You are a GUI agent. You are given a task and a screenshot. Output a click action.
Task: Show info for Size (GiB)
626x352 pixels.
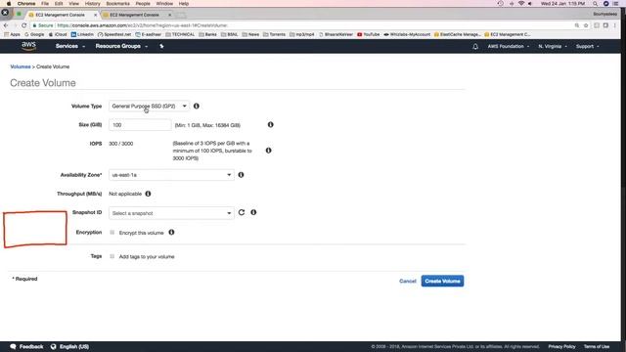click(x=271, y=124)
